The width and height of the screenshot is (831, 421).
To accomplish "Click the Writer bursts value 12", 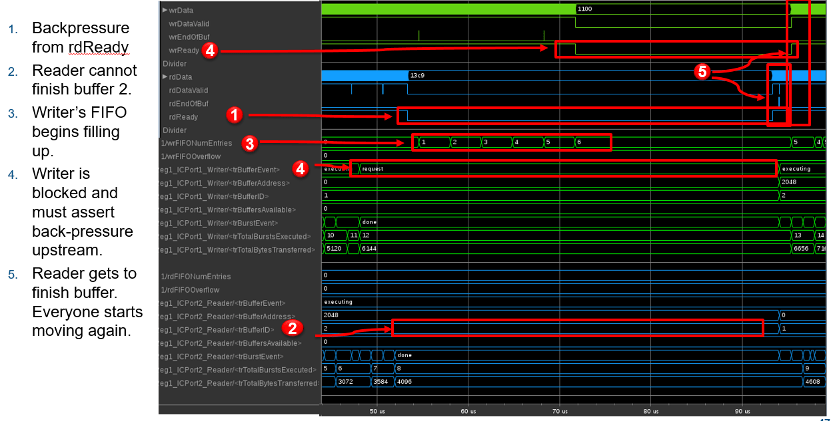I will (366, 235).
